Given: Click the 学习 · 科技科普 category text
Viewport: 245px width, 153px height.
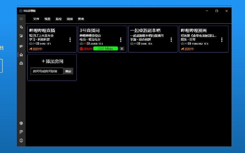Looking at the screenshot, I should [x=40, y=40].
